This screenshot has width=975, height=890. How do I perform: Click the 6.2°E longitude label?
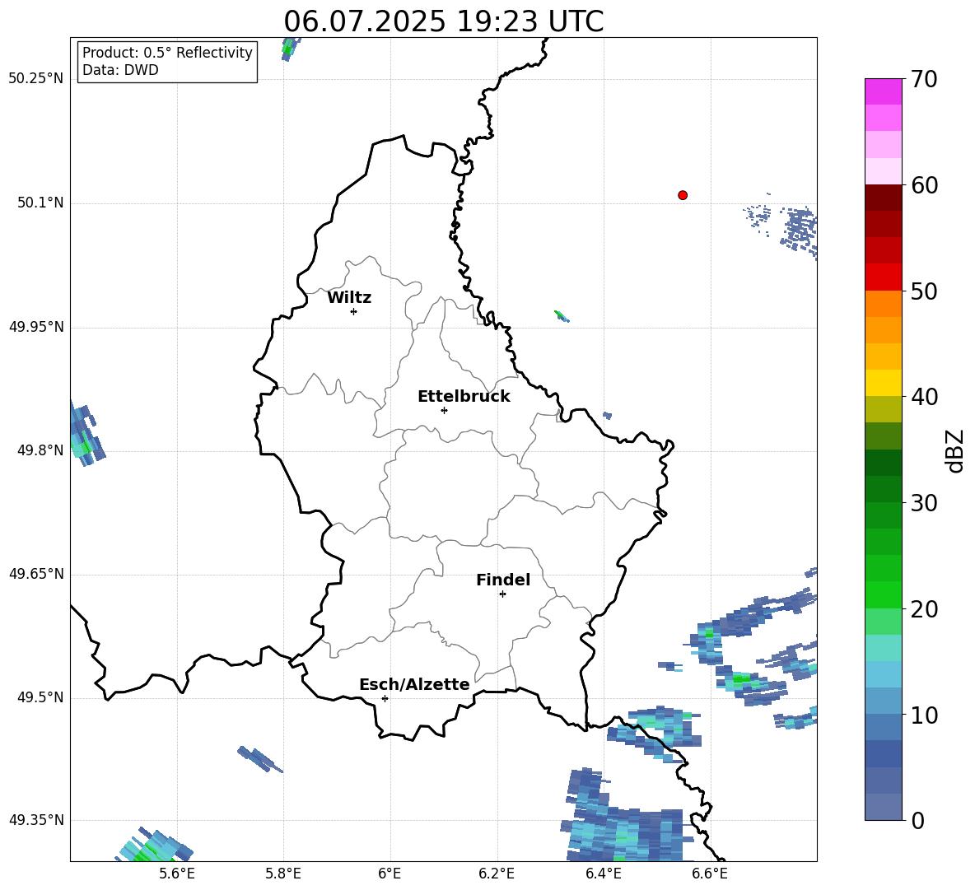coord(497,874)
